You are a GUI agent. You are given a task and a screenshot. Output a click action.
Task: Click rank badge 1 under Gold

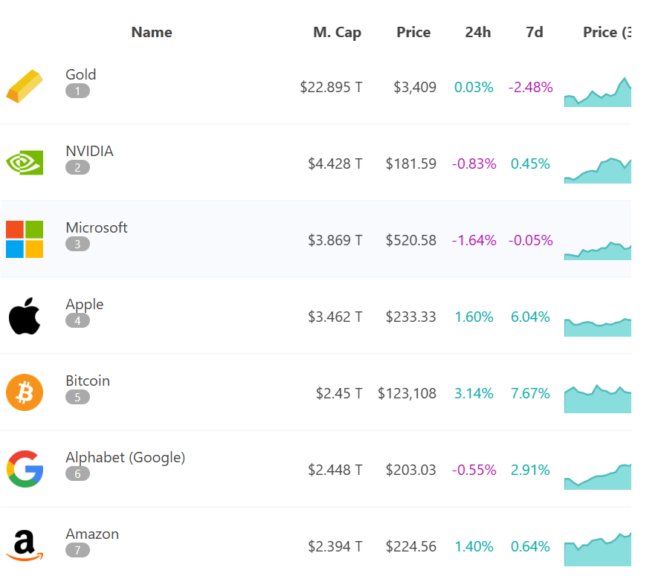[77, 91]
